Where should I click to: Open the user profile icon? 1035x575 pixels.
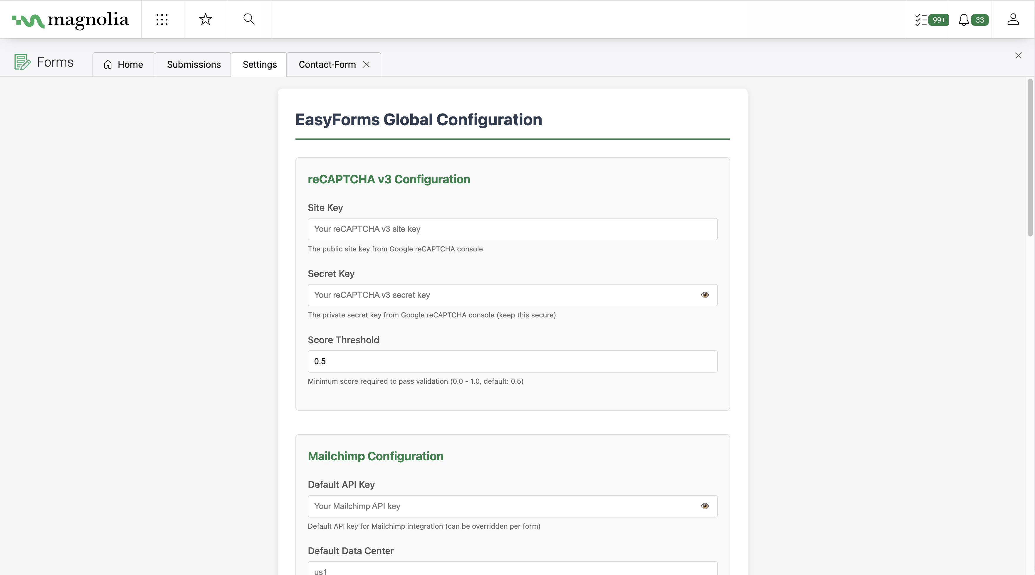coord(1013,19)
